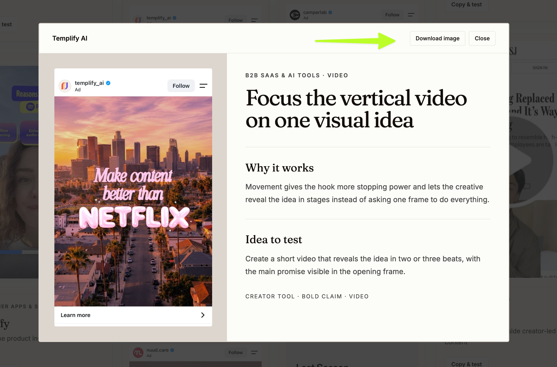Click the Templify AI modal title
557x367 pixels.
[70, 38]
